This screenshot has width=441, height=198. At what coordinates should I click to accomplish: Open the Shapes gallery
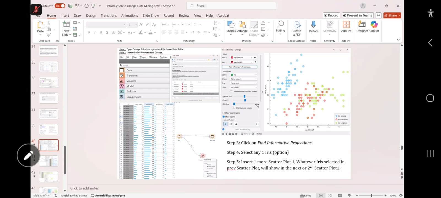[x=231, y=25]
